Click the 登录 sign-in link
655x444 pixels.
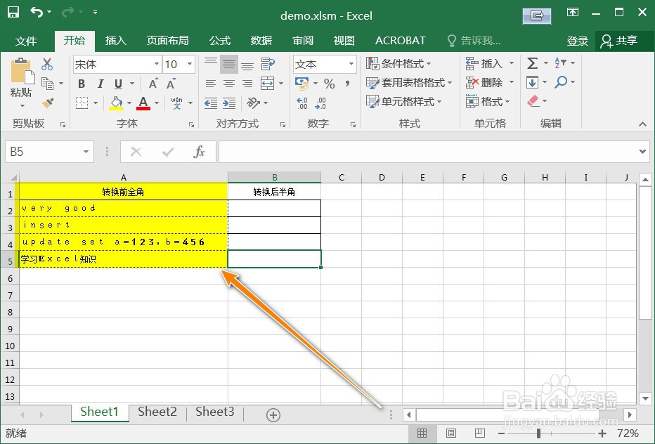(577, 41)
